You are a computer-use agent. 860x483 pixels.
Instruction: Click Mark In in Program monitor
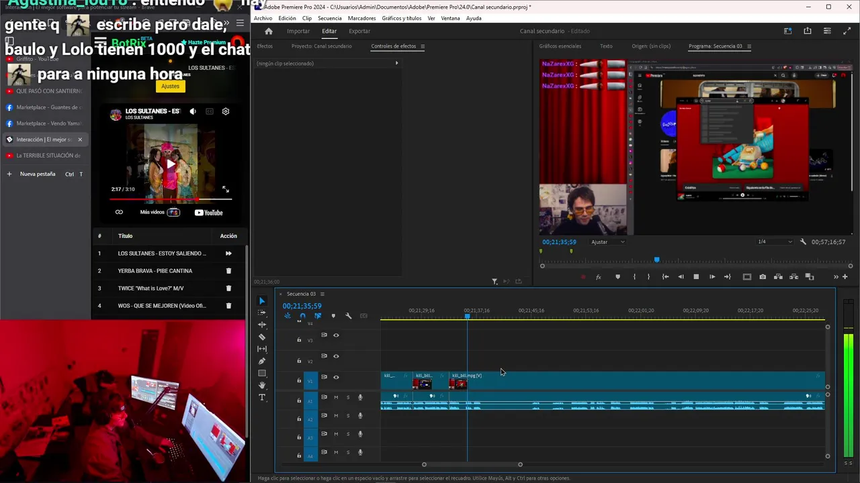pyautogui.click(x=634, y=277)
